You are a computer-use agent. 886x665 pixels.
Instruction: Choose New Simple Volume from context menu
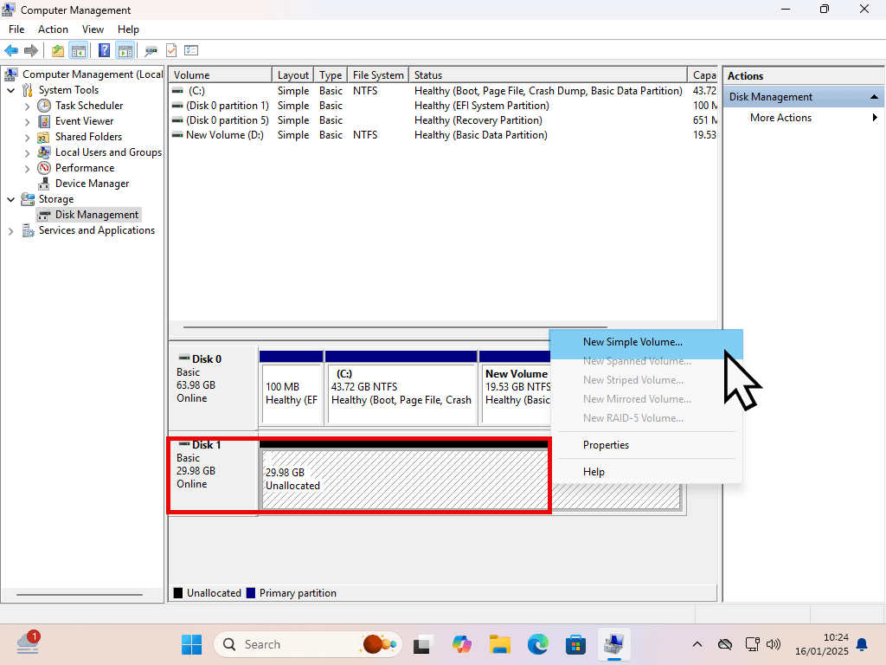(632, 342)
